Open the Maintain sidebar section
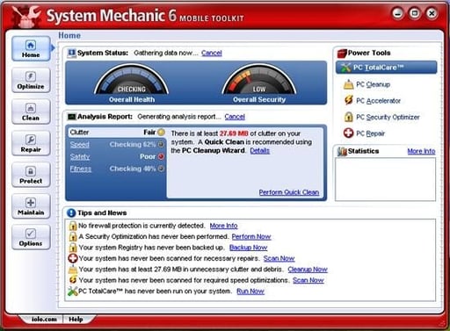This screenshot has width=450, height=331. [31, 206]
